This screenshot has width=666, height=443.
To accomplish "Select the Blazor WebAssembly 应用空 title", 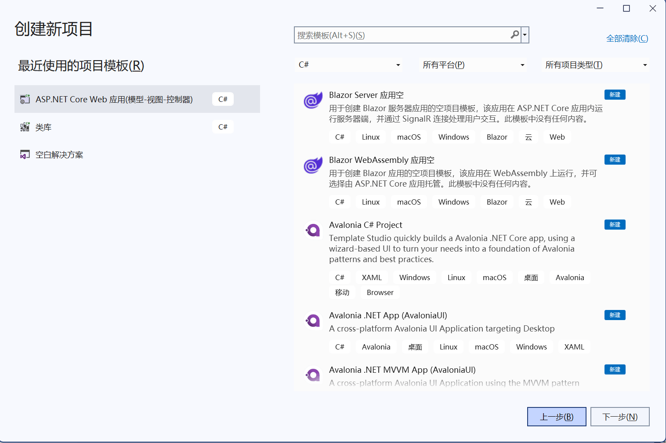I will [382, 160].
